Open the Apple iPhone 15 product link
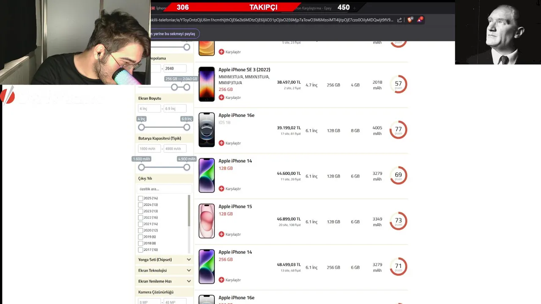Image resolution: width=541 pixels, height=304 pixels. coord(235,206)
